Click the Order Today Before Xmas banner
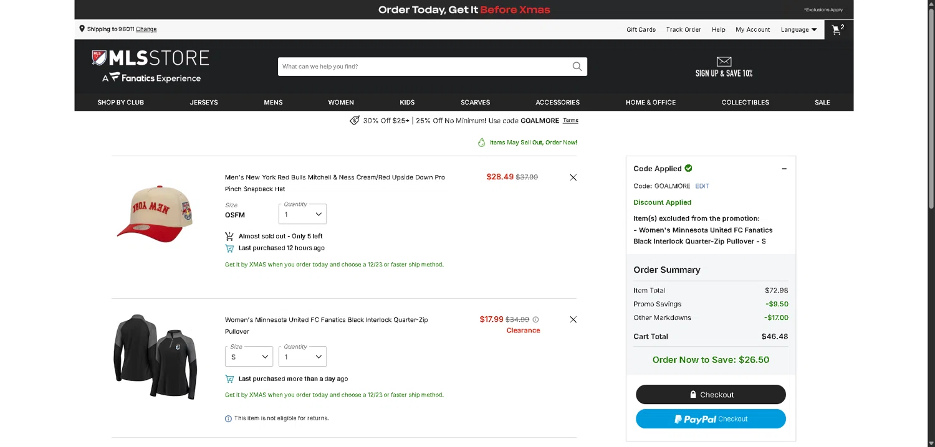Screen dimensions: 935x447 (464, 10)
